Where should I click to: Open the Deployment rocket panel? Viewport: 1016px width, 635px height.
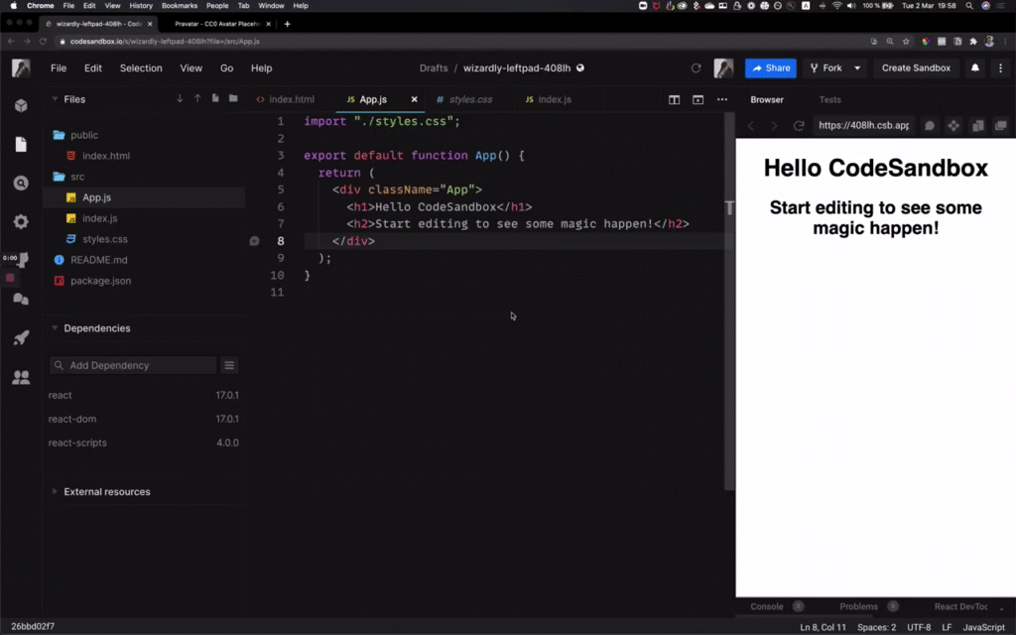click(21, 337)
